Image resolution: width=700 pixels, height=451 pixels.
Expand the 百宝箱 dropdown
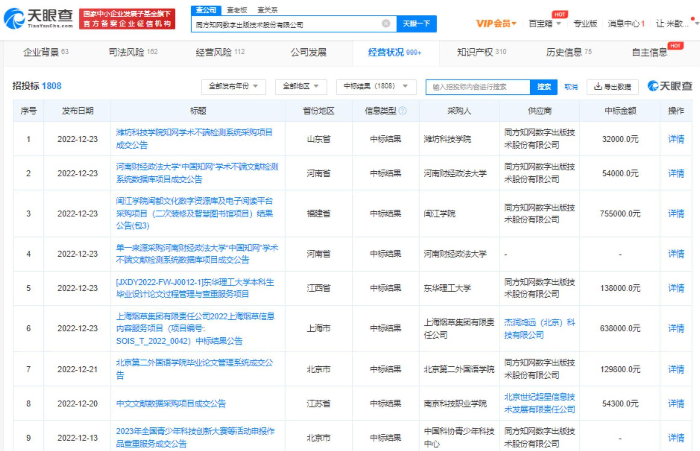click(545, 23)
